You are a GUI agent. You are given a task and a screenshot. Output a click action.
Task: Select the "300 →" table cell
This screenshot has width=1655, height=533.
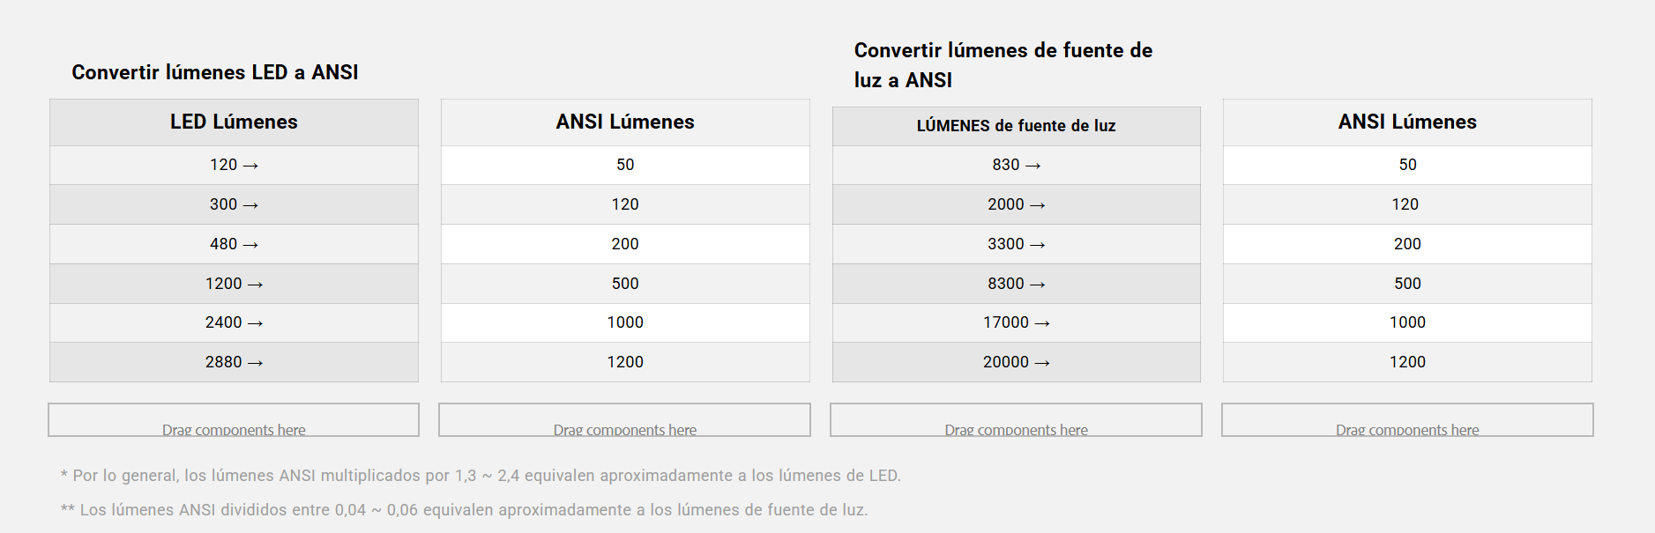(234, 204)
